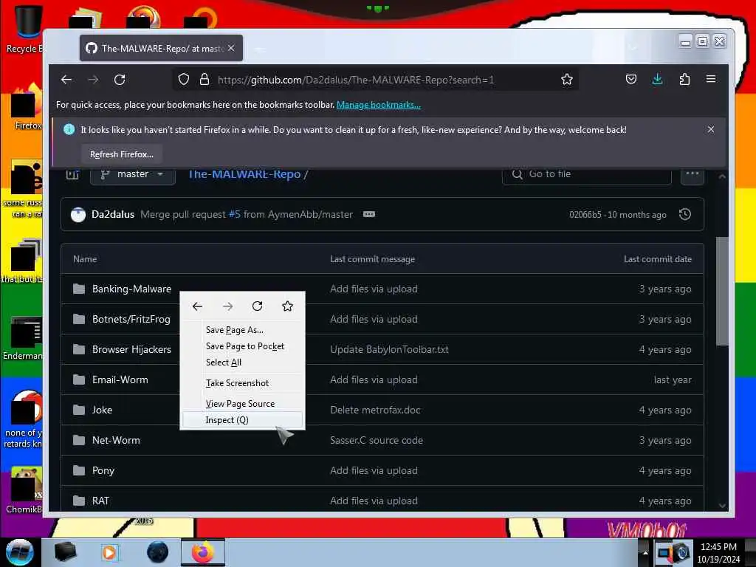The width and height of the screenshot is (756, 567).
Task: Click the Go to file search field
Action: point(587,174)
